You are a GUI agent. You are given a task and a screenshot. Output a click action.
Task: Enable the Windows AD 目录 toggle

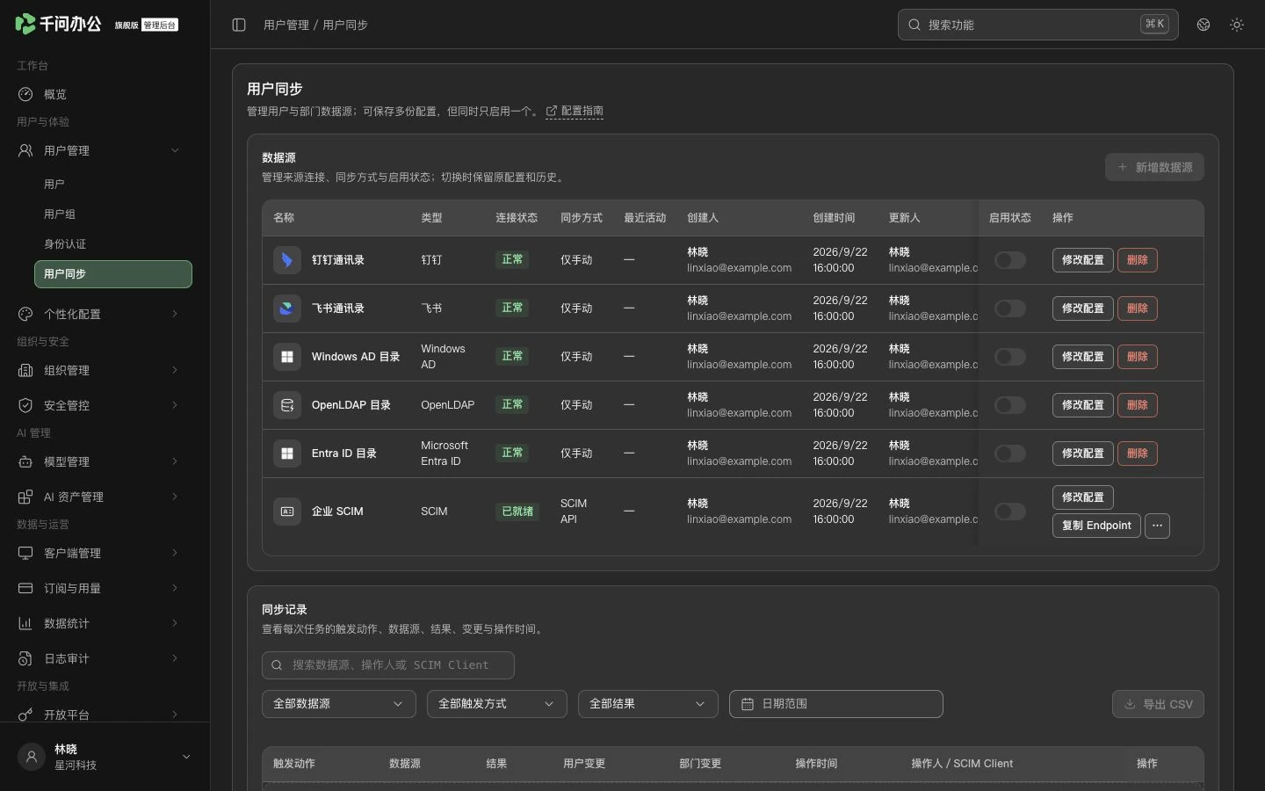point(1010,357)
